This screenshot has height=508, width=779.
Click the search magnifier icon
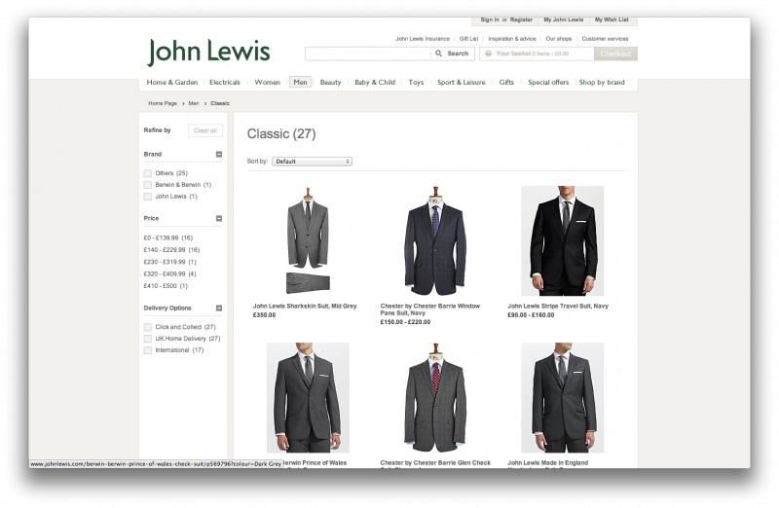(x=439, y=54)
